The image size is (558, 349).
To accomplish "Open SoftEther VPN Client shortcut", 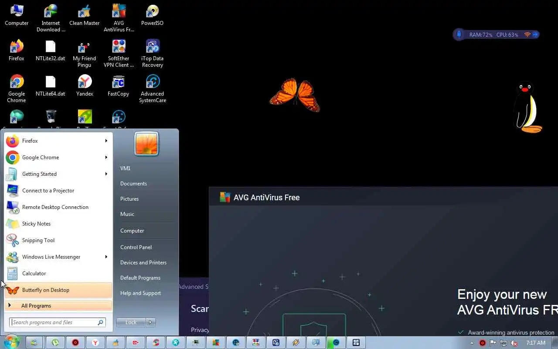I will [119, 54].
